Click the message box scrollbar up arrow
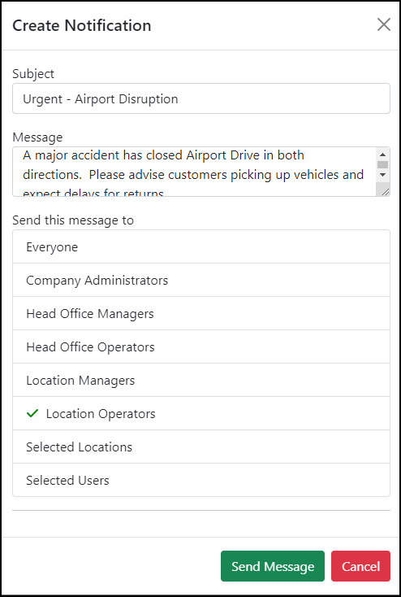Screen dimensions: 401x597 point(383,155)
